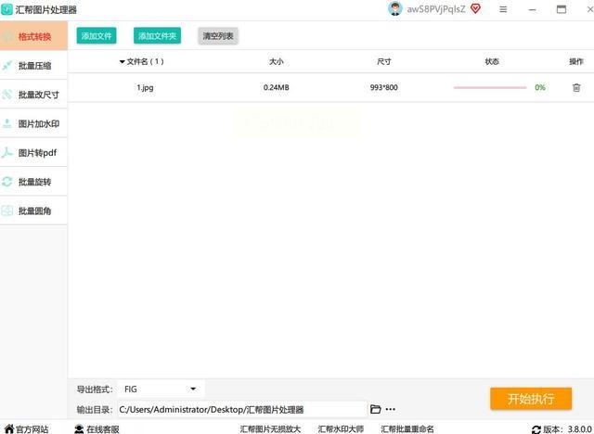Select the 批量压缩 tab
Screen dimensions: 594x434
coord(33,66)
